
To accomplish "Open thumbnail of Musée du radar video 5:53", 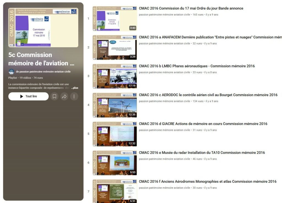I will click(115, 163).
